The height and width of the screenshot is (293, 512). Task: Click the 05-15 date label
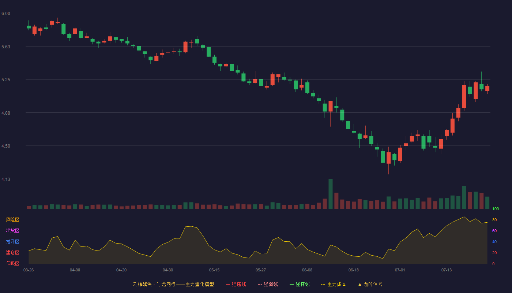point(214,270)
